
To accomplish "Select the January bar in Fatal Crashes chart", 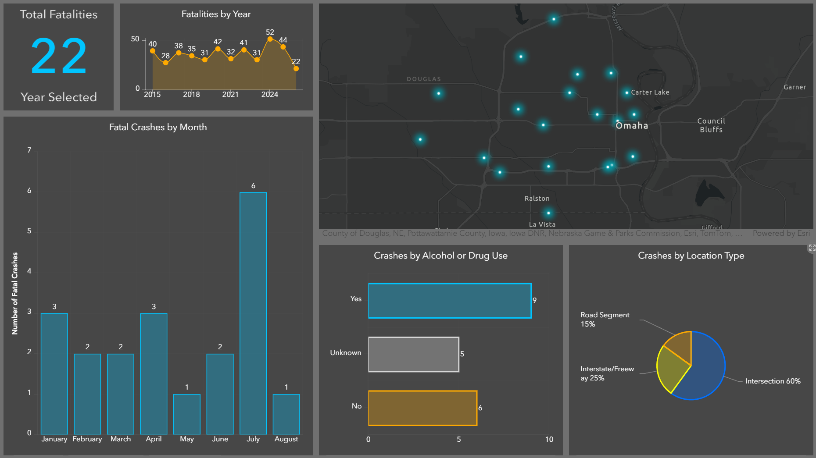I will pyautogui.click(x=54, y=374).
